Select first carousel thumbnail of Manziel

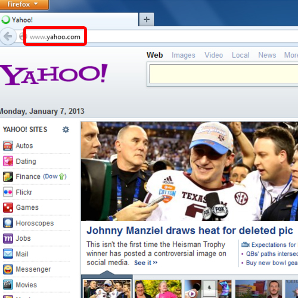click(x=107, y=289)
